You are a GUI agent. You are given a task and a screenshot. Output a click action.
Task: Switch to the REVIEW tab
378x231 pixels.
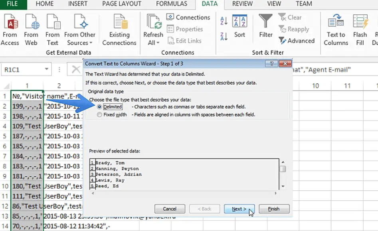tap(243, 4)
